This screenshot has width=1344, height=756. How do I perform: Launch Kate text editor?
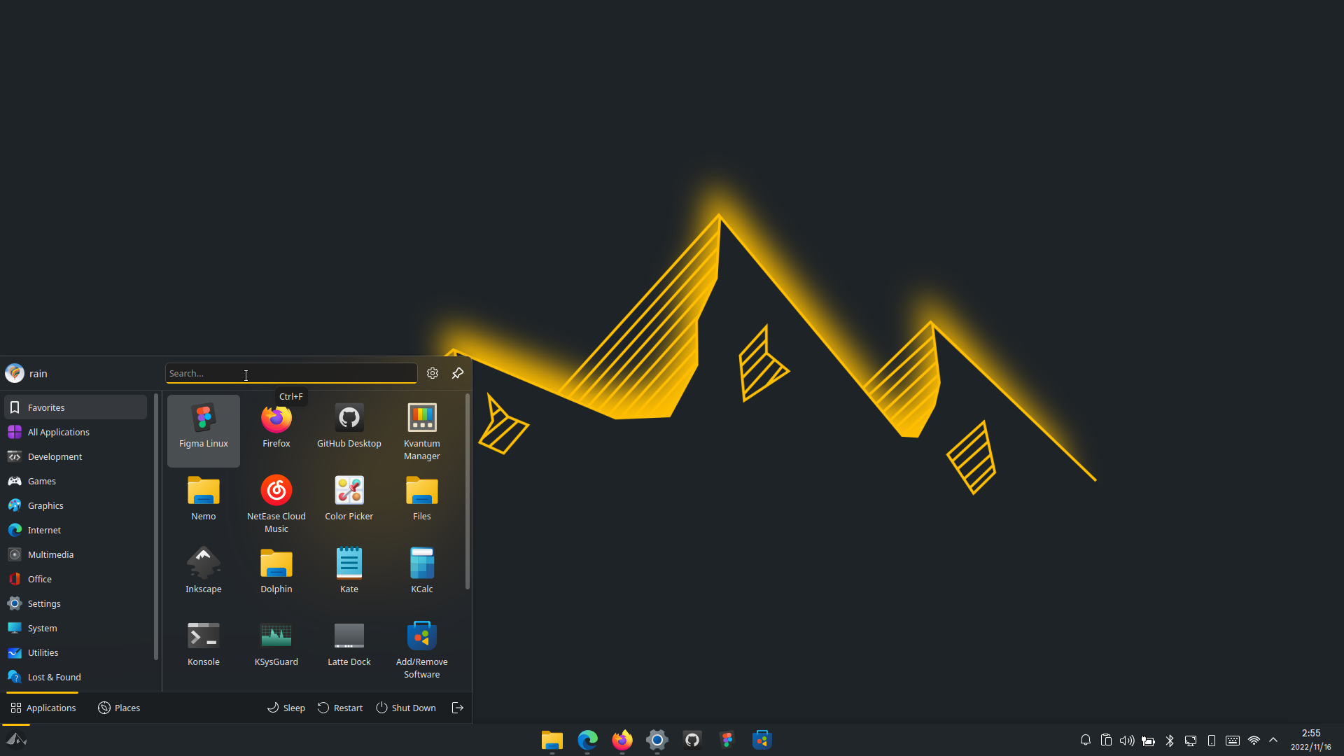[x=349, y=576]
